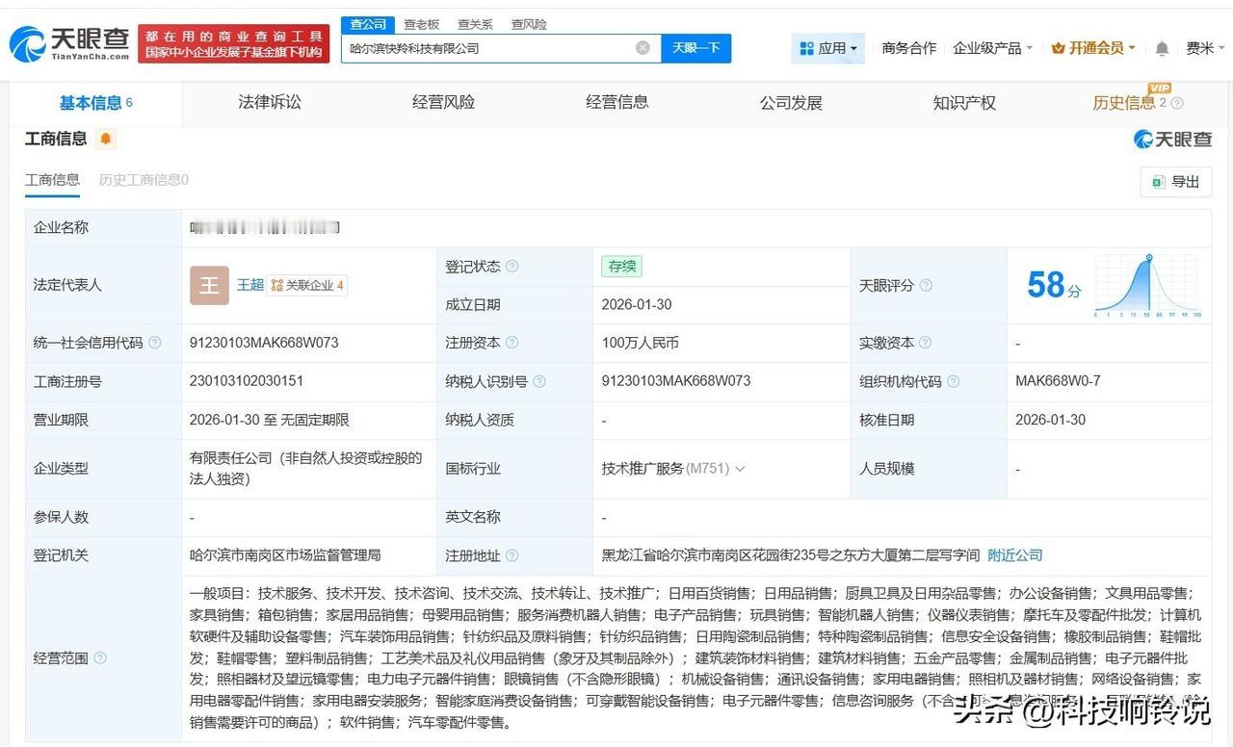1233x747 pixels.
Task: Open the 法律诉讼 section tab
Action: point(270,102)
